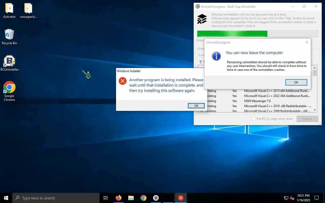Open the Activator folder on desktop

[9, 10]
